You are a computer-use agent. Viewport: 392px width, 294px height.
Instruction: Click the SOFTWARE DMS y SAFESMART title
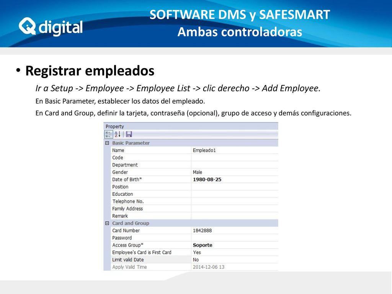pyautogui.click(x=240, y=15)
